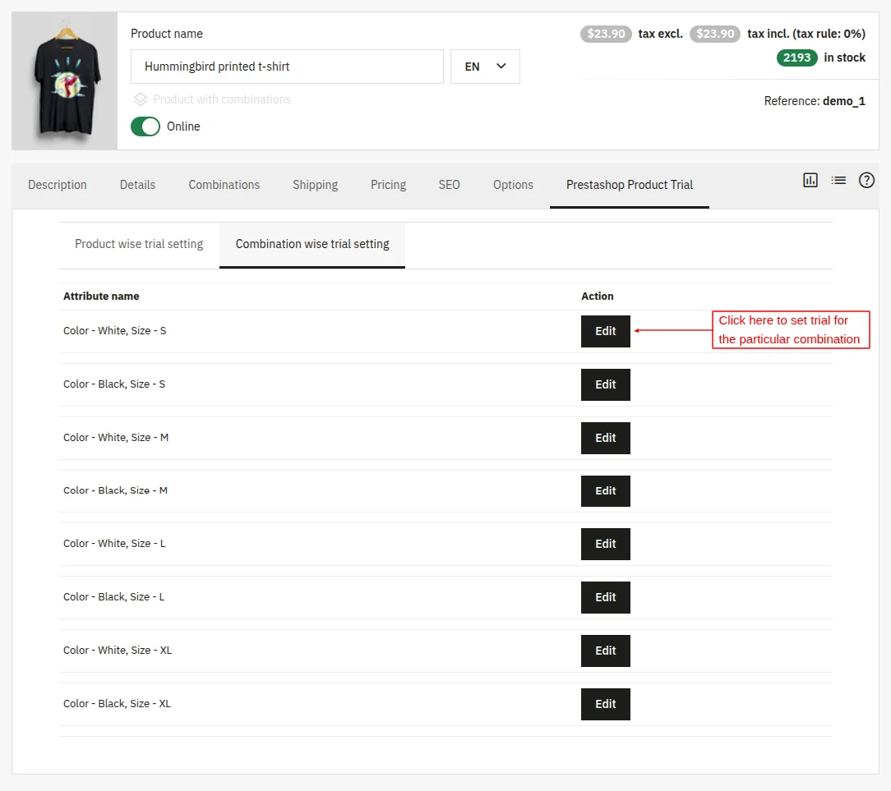Click 'Color - Black, Size - S' text
This screenshot has height=791, width=891.
pos(114,384)
